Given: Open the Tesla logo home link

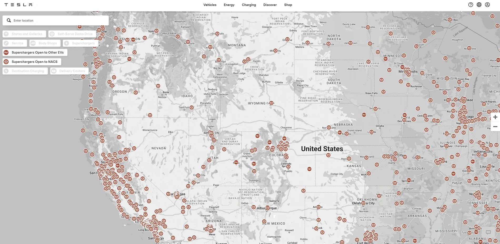Looking at the screenshot, I should (18, 5).
